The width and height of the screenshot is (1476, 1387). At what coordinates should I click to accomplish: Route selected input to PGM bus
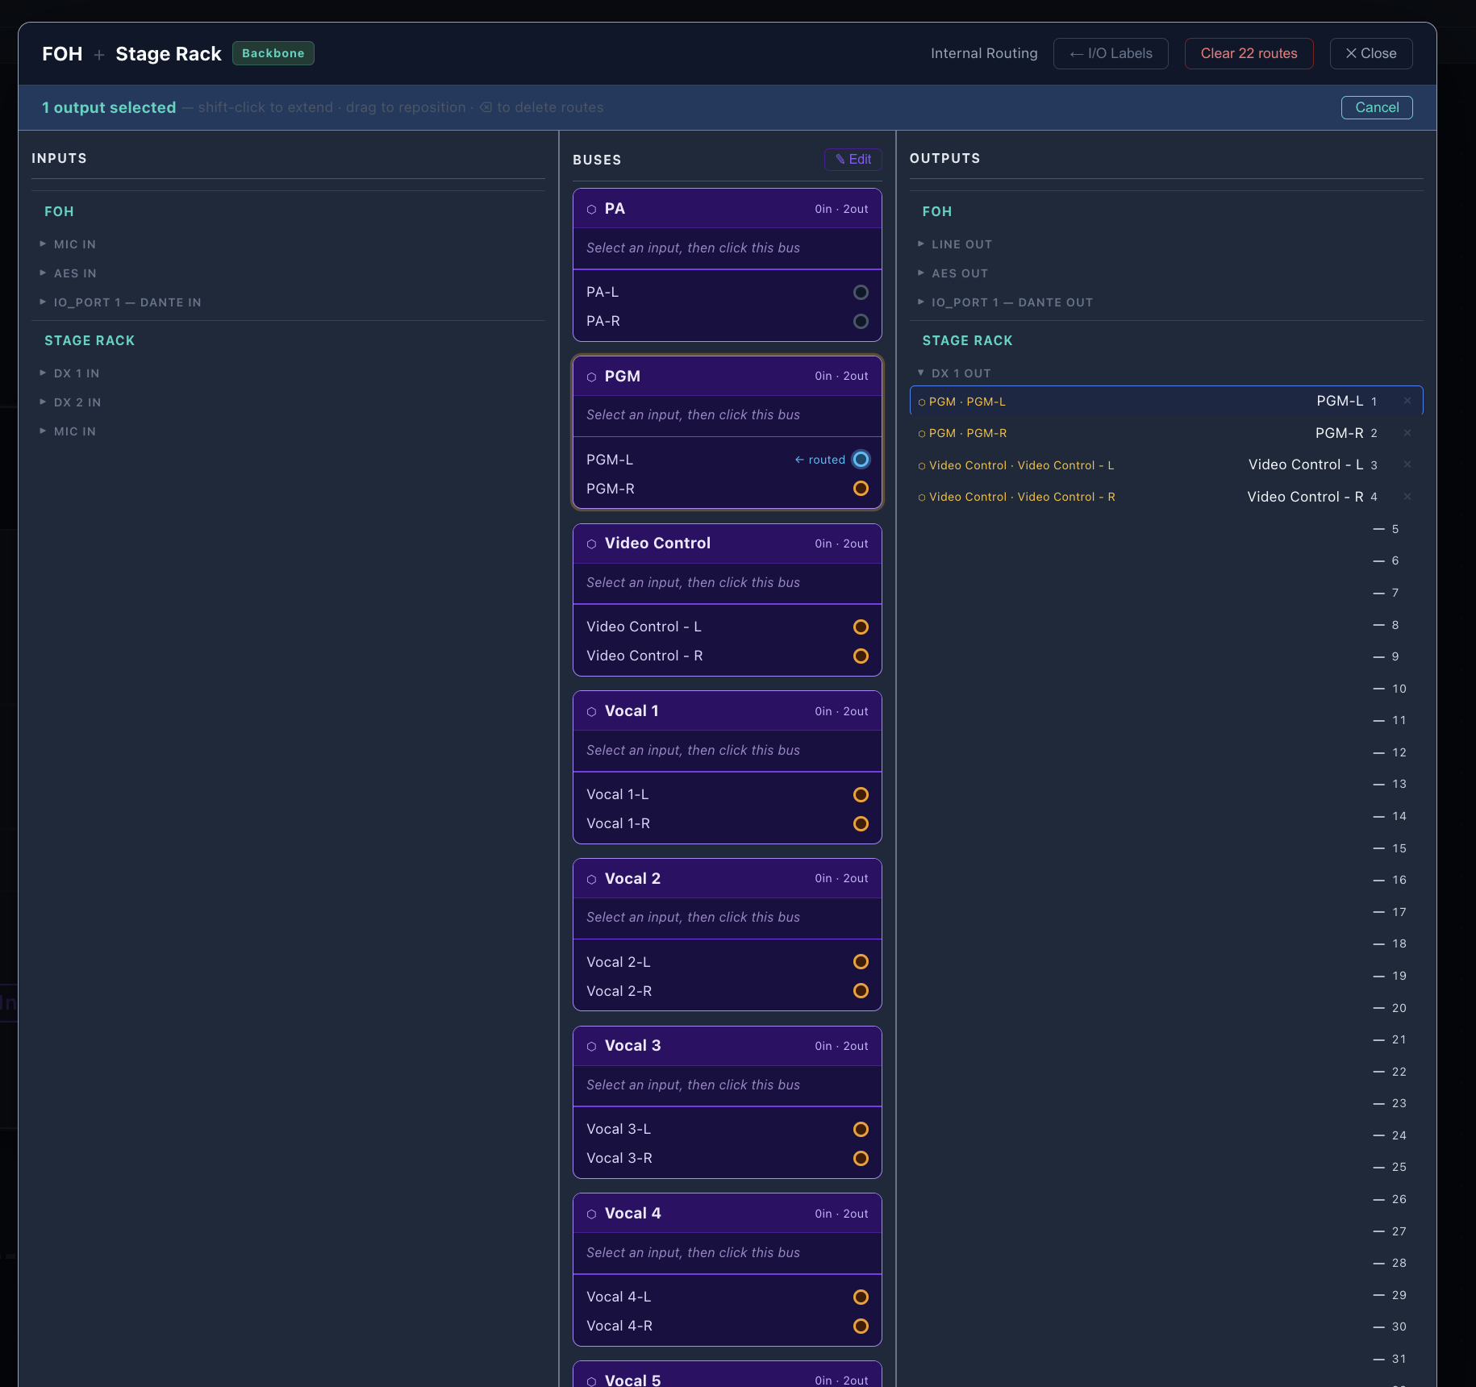728,415
